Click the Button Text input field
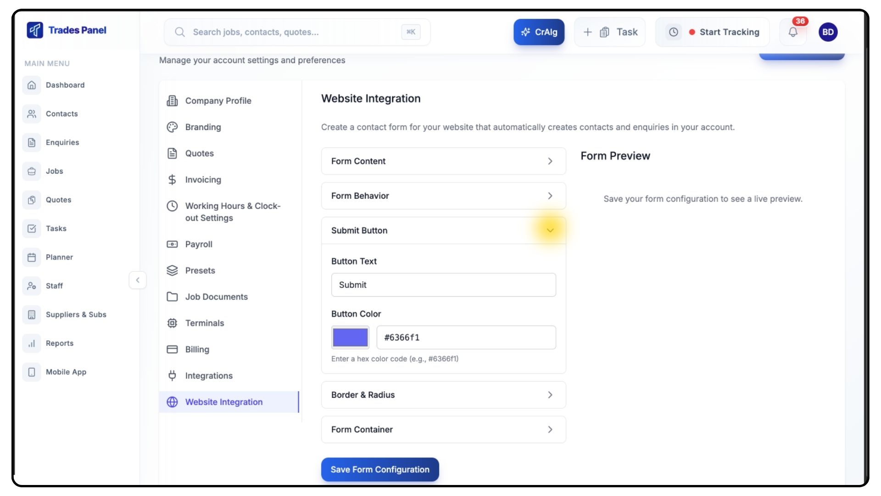881x496 pixels. click(443, 285)
